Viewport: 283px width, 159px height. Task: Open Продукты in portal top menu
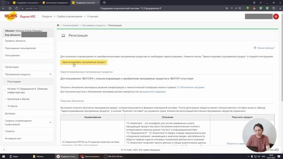click(x=47, y=16)
